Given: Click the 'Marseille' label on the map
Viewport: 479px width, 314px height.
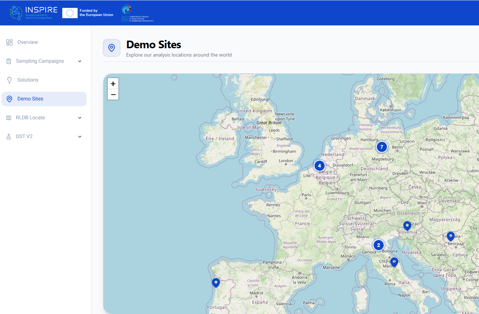Looking at the screenshot, I should (x=331, y=268).
